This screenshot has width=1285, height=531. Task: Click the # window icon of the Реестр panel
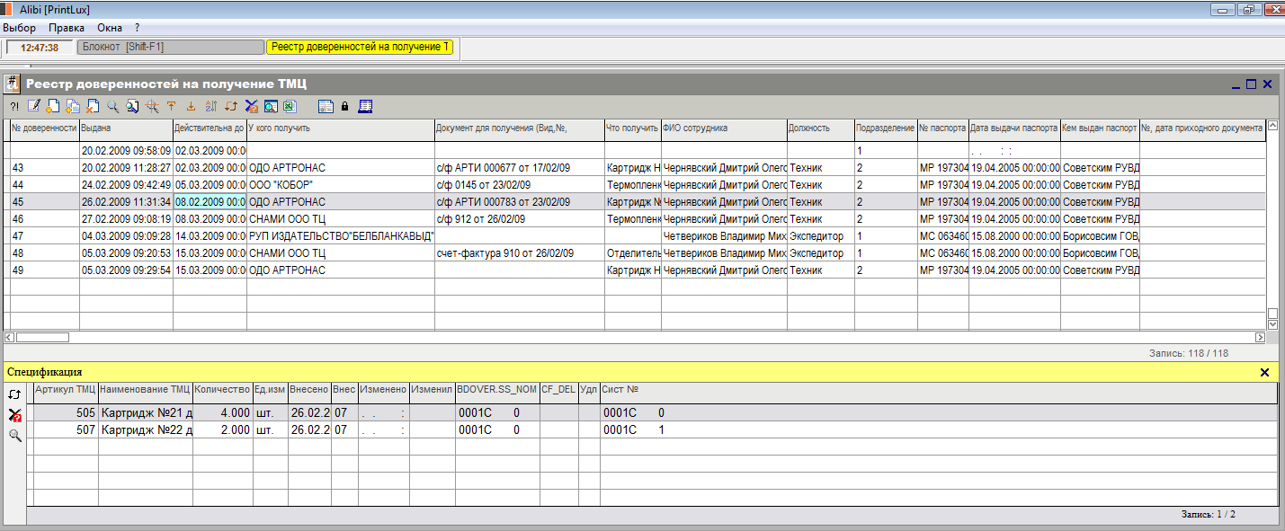(12, 84)
